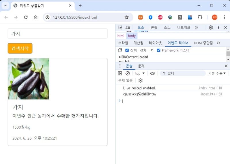This screenshot has width=230, height=164.
Task: Click the 검색시작 button
Action: pos(20,48)
